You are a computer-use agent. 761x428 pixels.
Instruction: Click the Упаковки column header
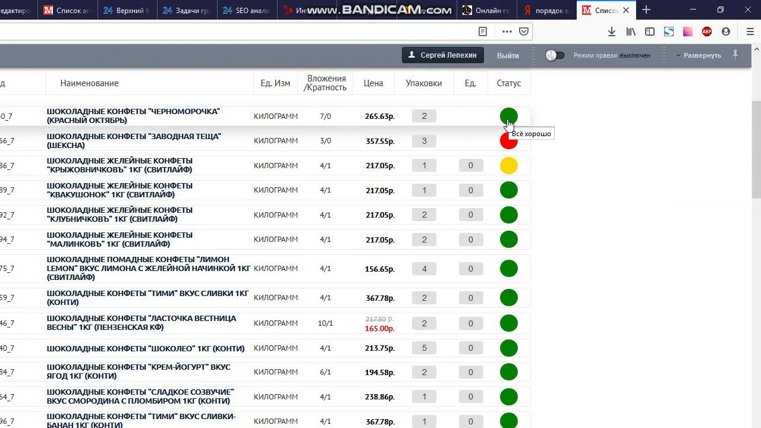(424, 83)
